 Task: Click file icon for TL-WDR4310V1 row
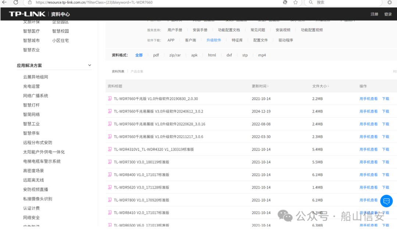(x=110, y=149)
